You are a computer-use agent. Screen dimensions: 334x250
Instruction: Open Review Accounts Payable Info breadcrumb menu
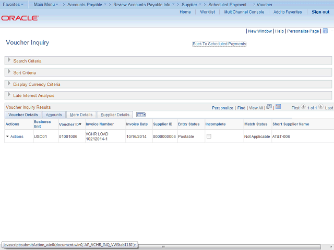(x=144, y=5)
